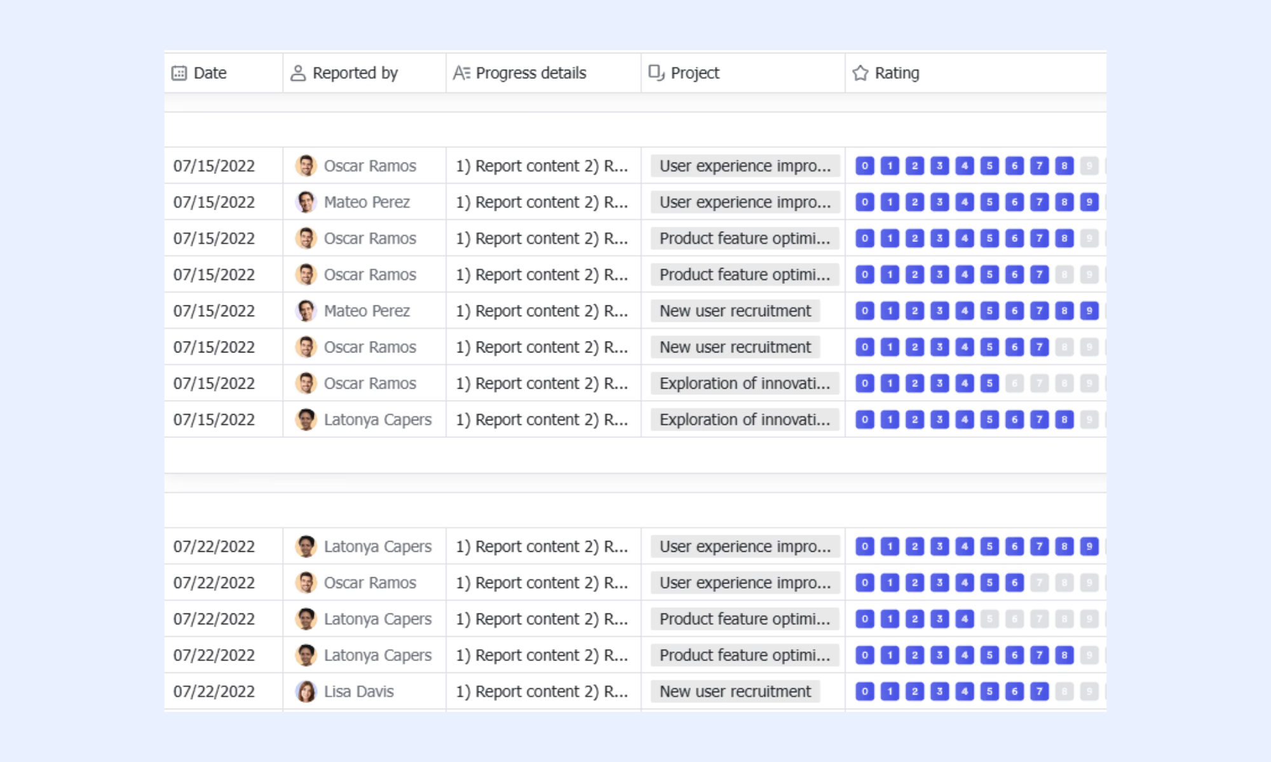Set rating to 9 in Lisa Davis row
The image size is (1271, 762).
pos(1089,691)
